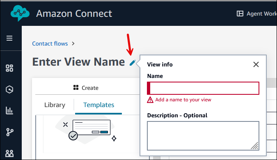The image size is (277, 160).
Task: Switch to the Library tab
Action: (x=55, y=105)
